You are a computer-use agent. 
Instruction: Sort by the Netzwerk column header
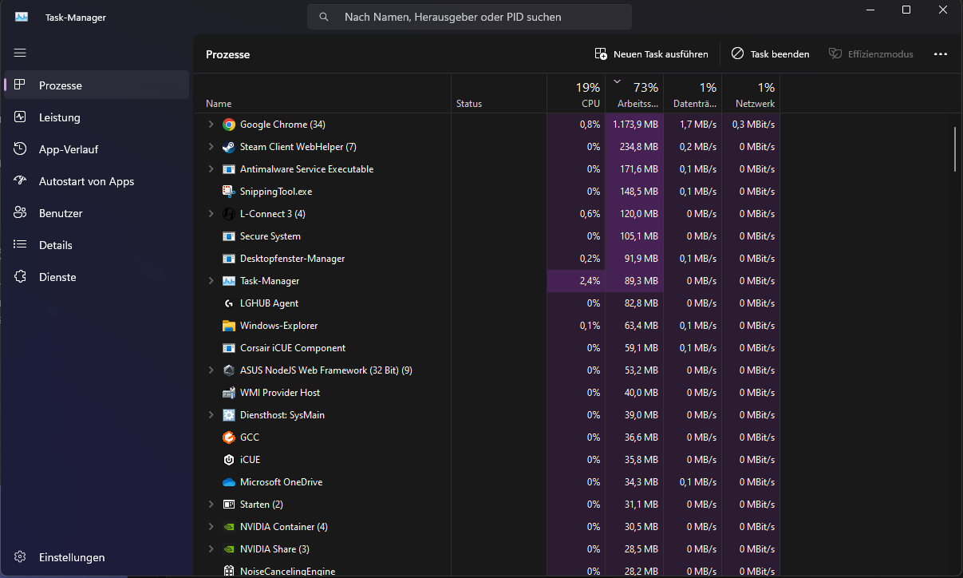pyautogui.click(x=751, y=93)
